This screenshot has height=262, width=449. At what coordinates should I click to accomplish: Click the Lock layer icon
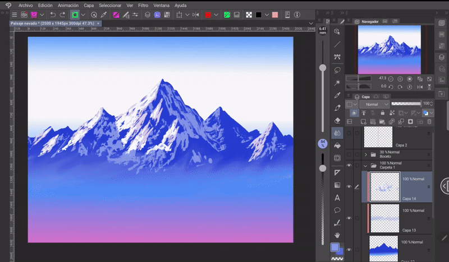(x=382, y=113)
